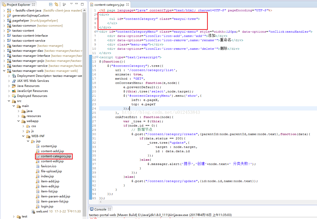
Task: Select item-param-list.jsp file
Action: point(55,201)
